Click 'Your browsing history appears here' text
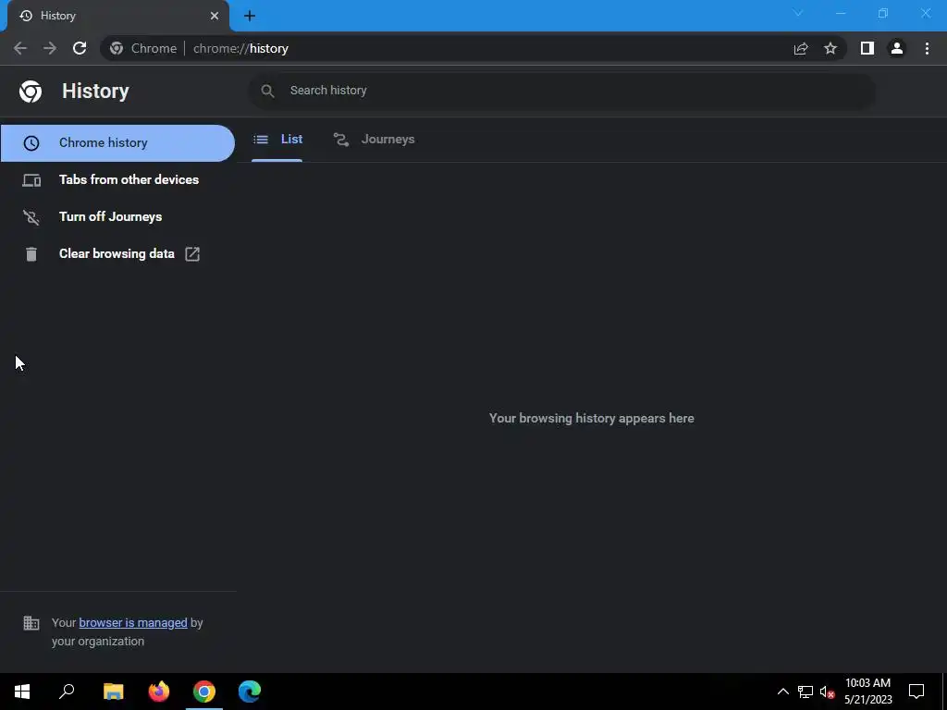 coord(591,419)
